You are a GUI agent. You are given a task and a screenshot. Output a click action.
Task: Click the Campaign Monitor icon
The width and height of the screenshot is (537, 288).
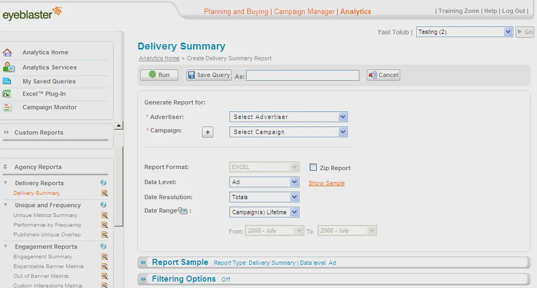point(7,107)
